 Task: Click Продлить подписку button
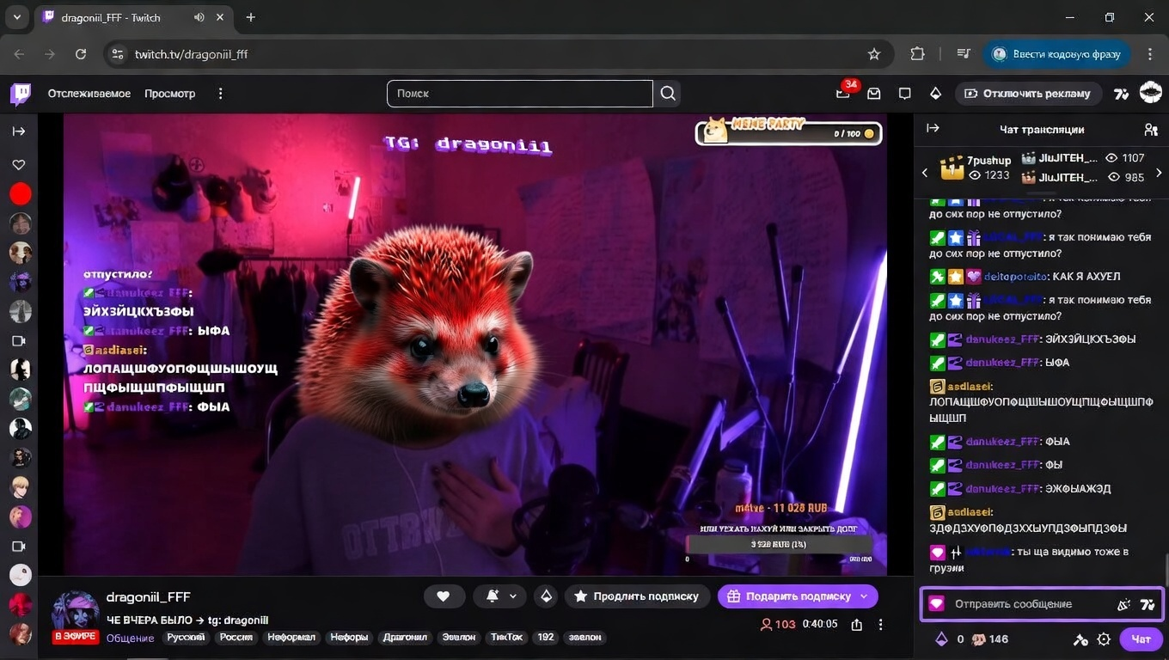click(637, 596)
